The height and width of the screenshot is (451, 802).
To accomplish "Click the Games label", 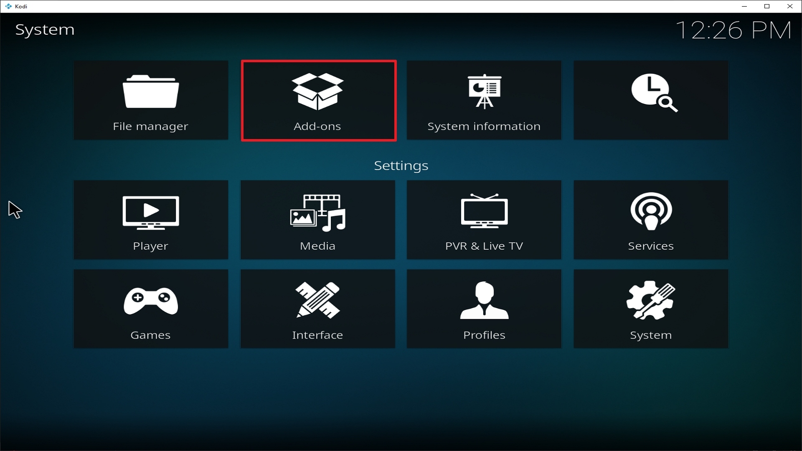I will tap(150, 335).
